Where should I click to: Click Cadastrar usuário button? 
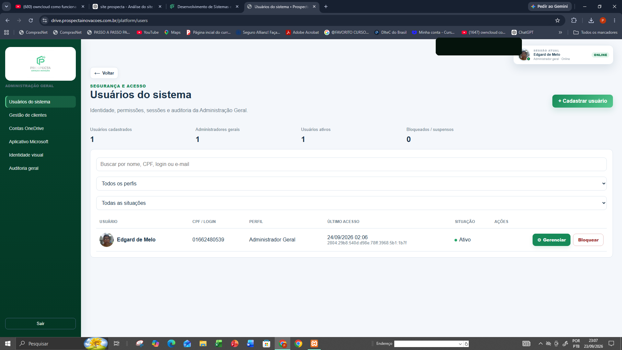582,101
